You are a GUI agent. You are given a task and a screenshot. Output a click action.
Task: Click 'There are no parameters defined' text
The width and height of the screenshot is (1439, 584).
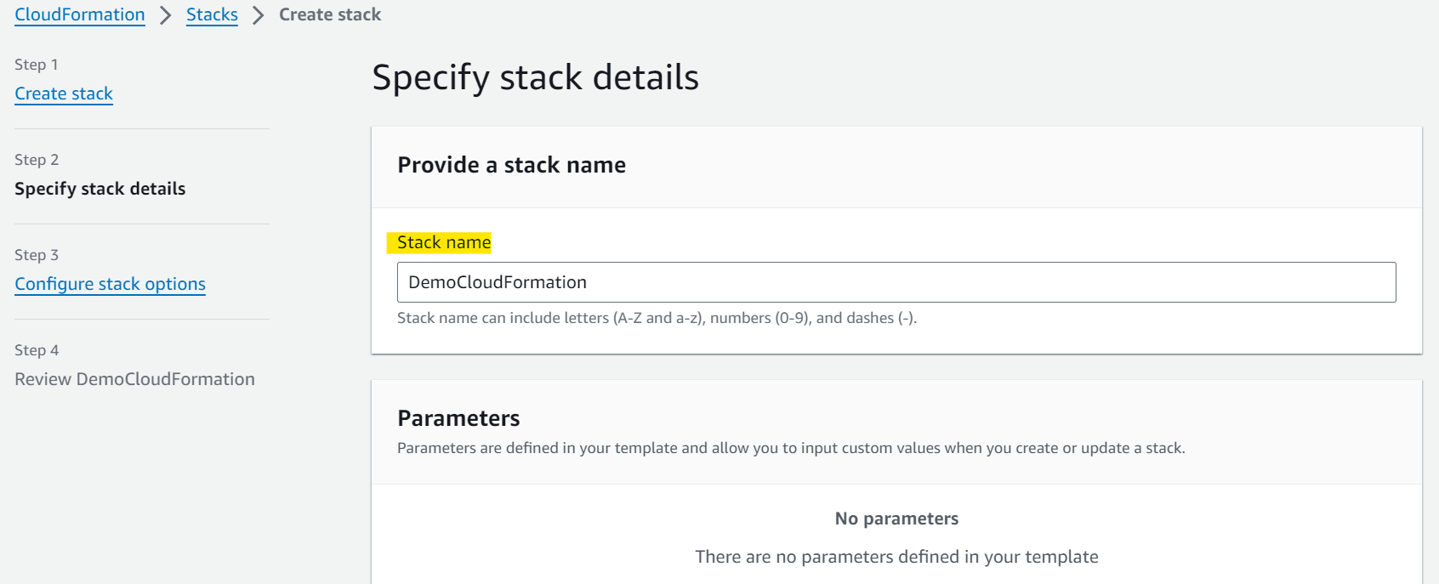pyautogui.click(x=896, y=557)
